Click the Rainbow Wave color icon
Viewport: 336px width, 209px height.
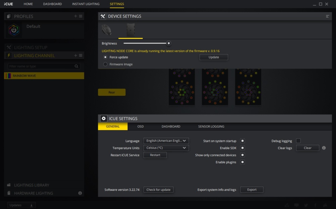click(8, 76)
